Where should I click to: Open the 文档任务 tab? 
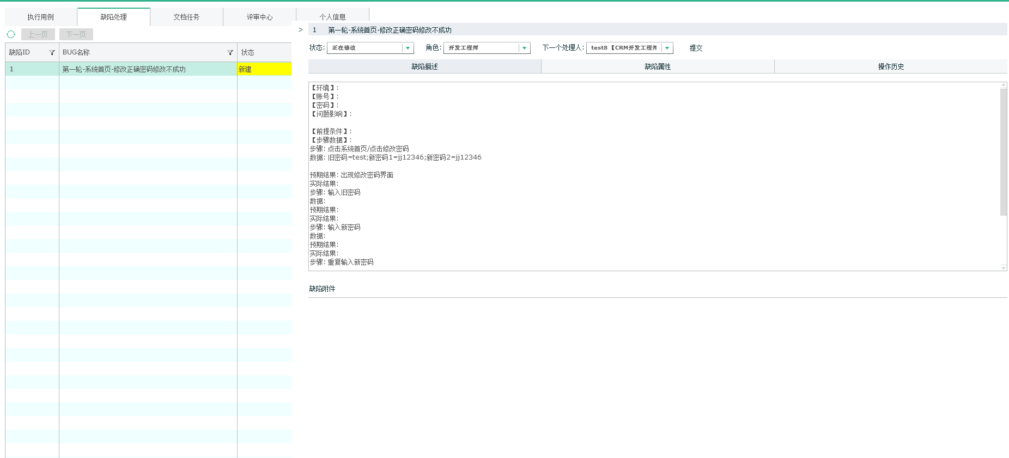click(186, 17)
